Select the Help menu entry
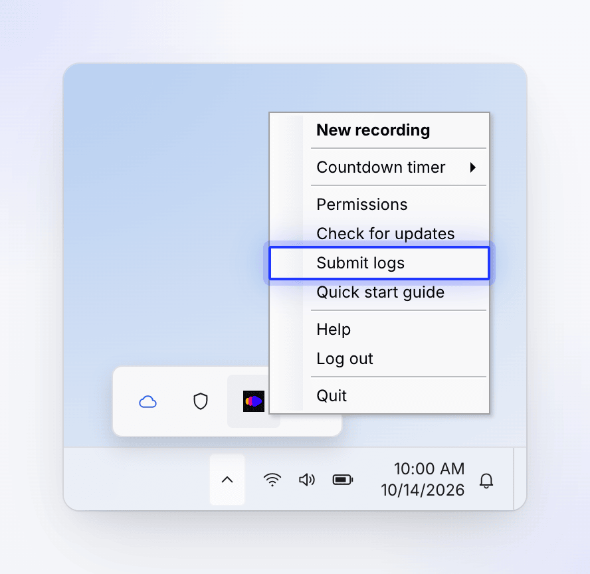The height and width of the screenshot is (574, 590). pos(379,330)
